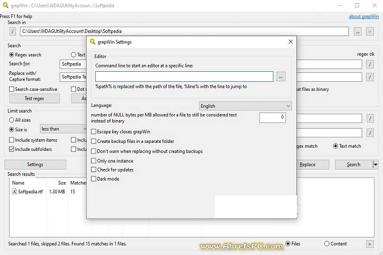Browse for a folder with the Search in ellipsis button
383x255 pixels.
coord(357,31)
